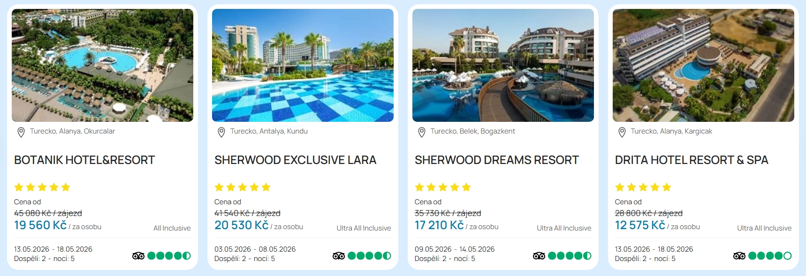Image resolution: width=806 pixels, height=276 pixels.
Task: Open Drita Hotel aerial photo
Action: pyautogui.click(x=703, y=66)
